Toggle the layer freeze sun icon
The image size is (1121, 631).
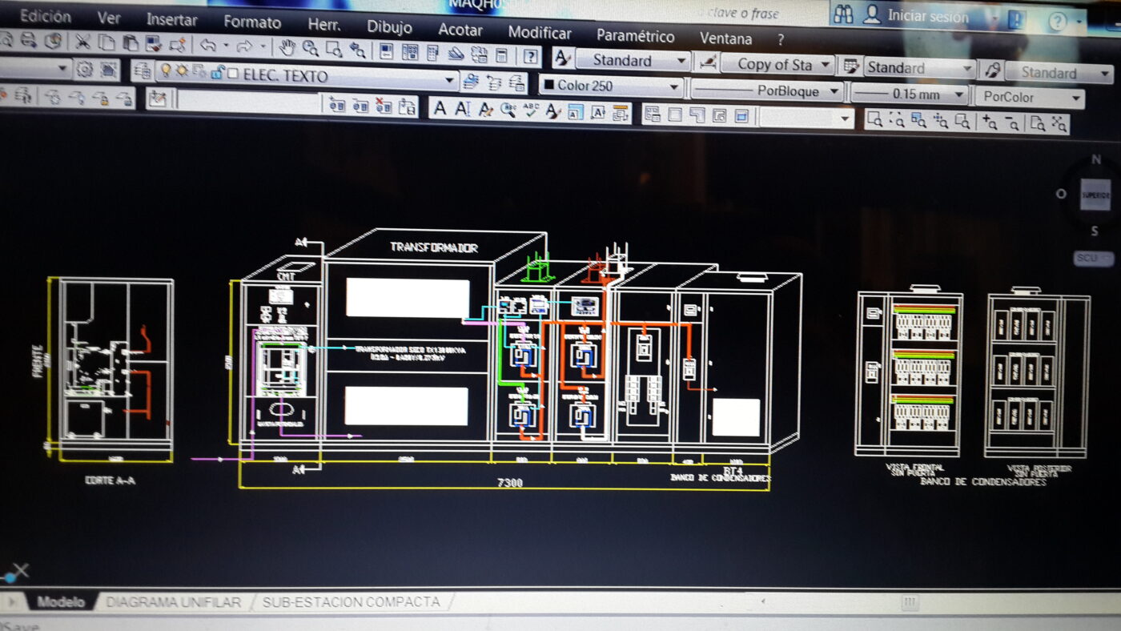pos(182,72)
